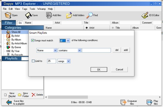Image resolution: width=163 pixels, height=107 pixels.
Task: Select the By Artist/Album icon
Action: [8, 43]
